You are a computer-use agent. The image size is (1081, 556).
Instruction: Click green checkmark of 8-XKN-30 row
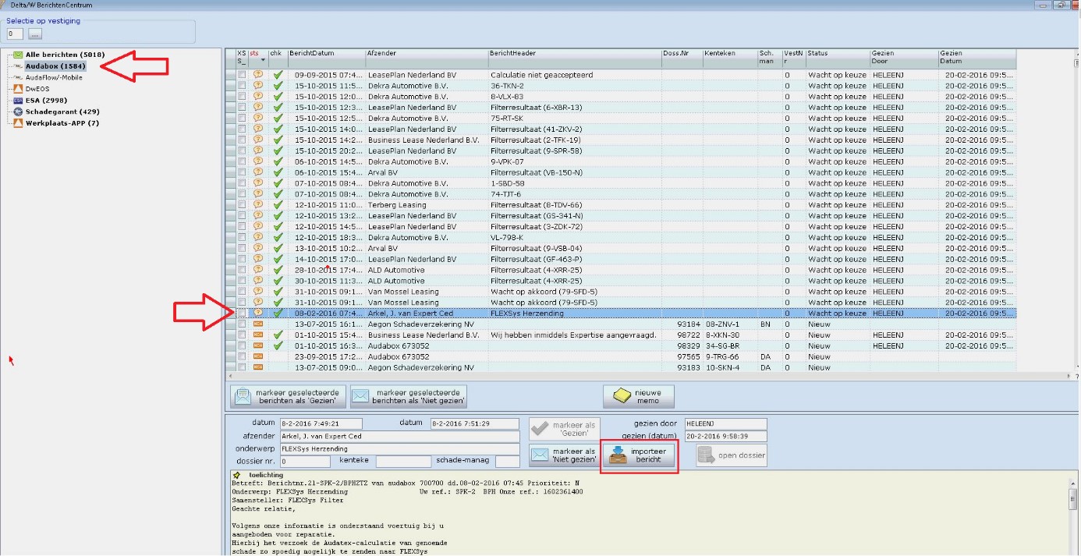coord(278,335)
